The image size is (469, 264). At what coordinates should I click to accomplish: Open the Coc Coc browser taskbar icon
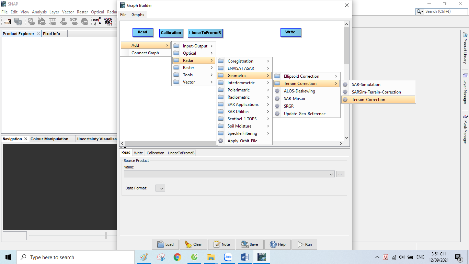[194, 257]
